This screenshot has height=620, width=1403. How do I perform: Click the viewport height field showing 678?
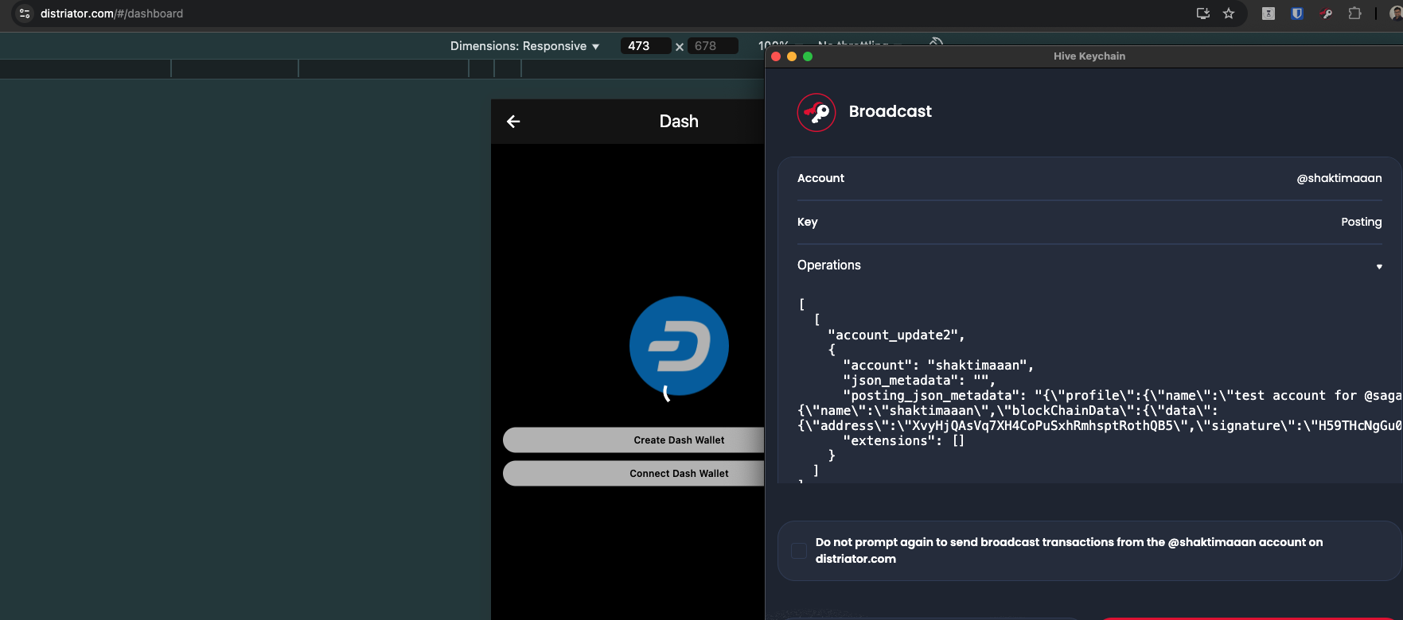pos(712,46)
